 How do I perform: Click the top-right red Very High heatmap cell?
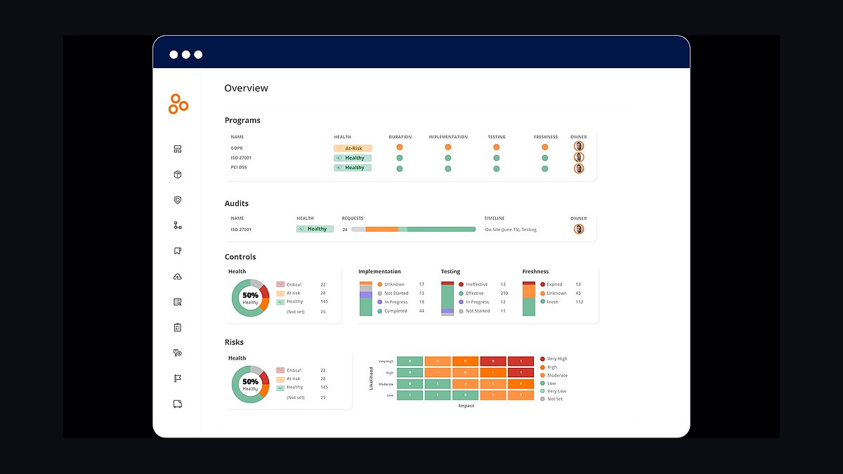521,362
